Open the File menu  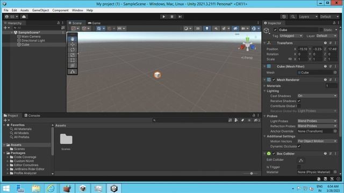(x=6, y=10)
